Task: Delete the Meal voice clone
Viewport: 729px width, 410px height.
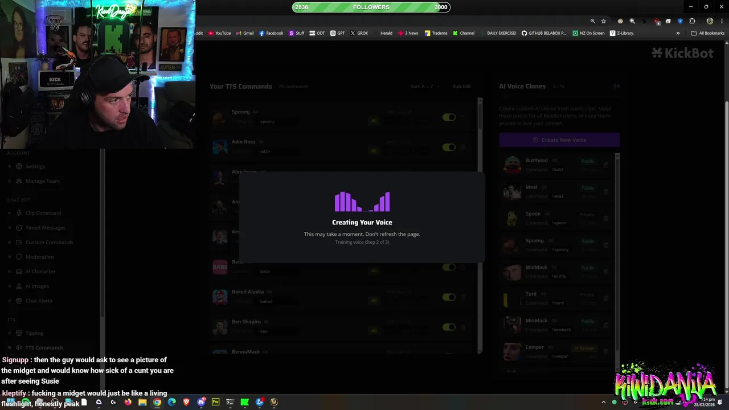Action: click(x=606, y=192)
